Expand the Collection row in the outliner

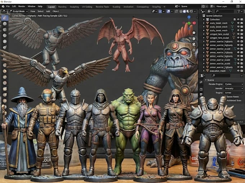tap(204, 19)
